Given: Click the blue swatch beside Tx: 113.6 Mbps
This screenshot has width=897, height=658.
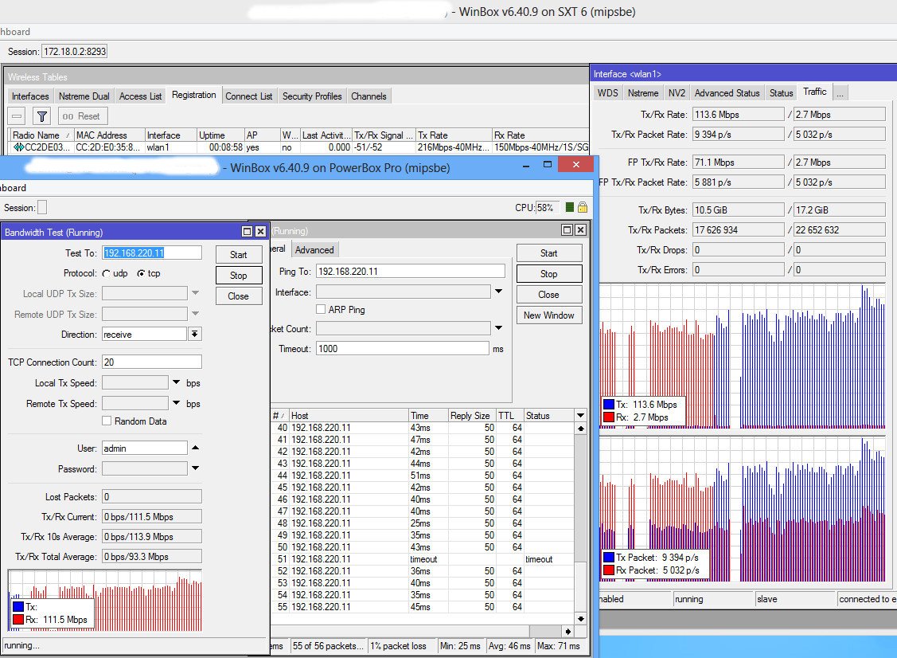Looking at the screenshot, I should (608, 405).
